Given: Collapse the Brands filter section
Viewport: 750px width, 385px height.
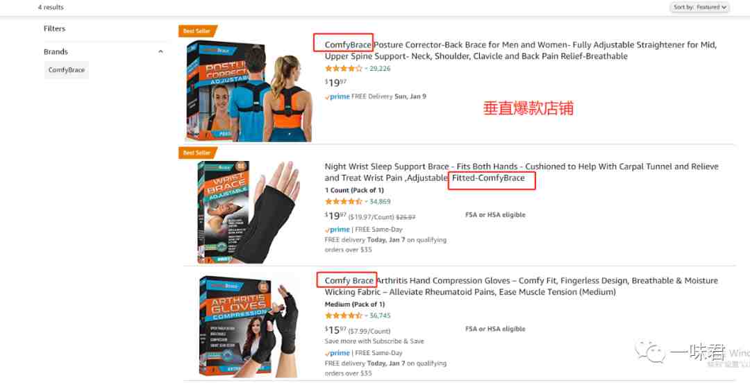Looking at the screenshot, I should [160, 51].
